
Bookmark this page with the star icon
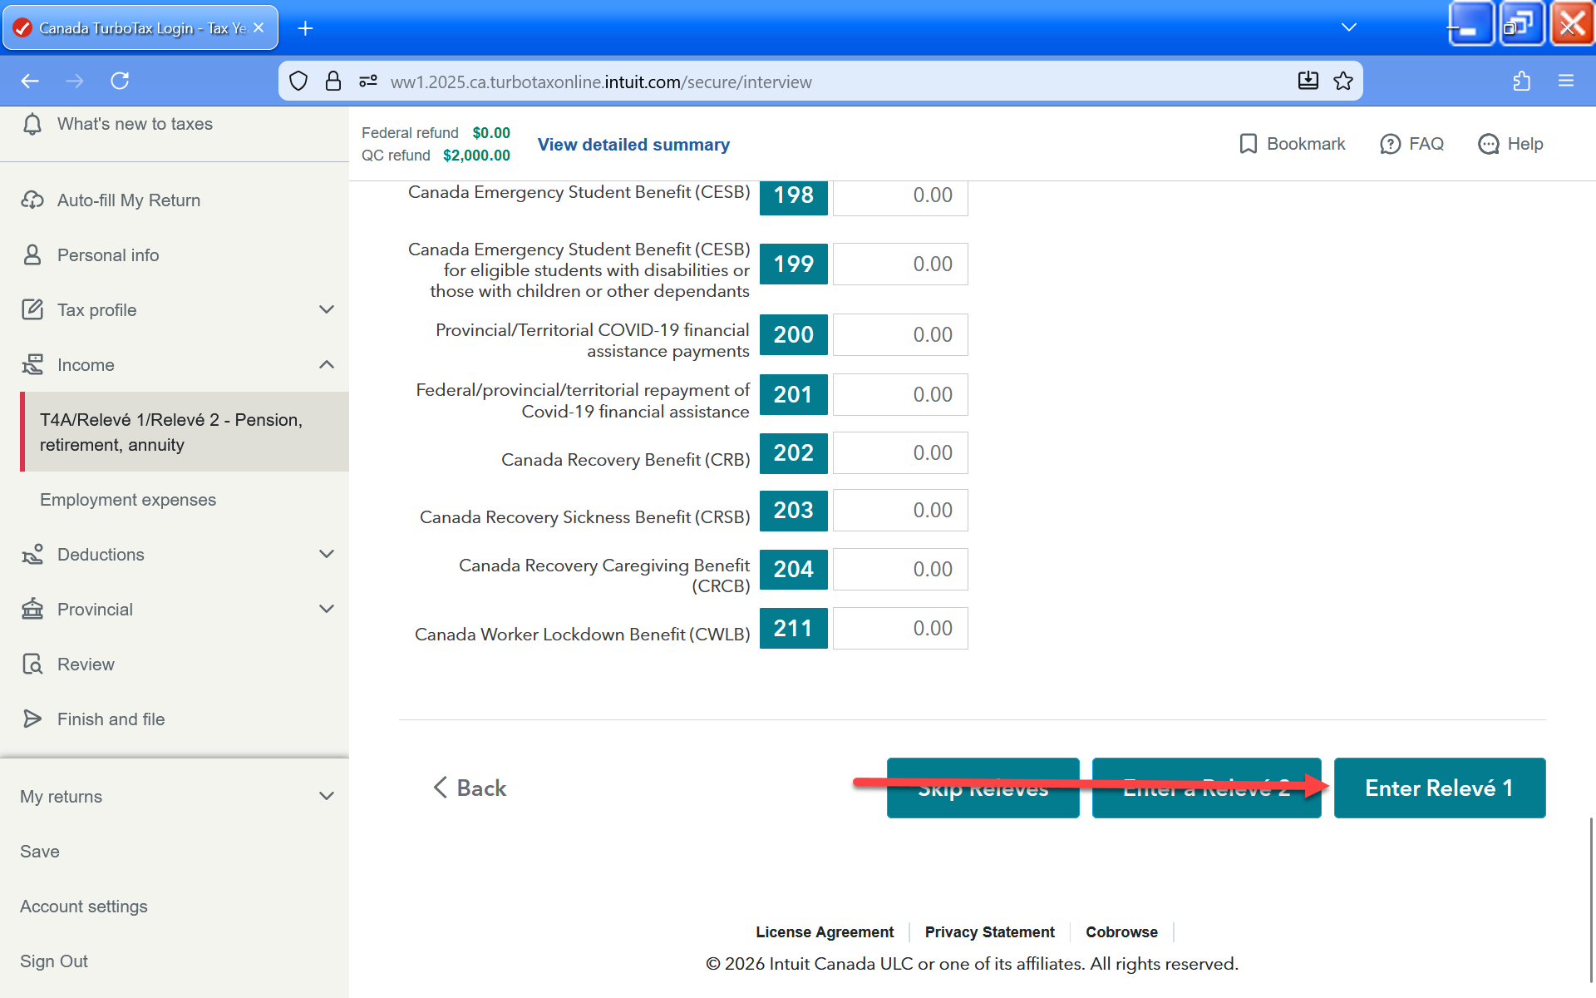[1343, 81]
